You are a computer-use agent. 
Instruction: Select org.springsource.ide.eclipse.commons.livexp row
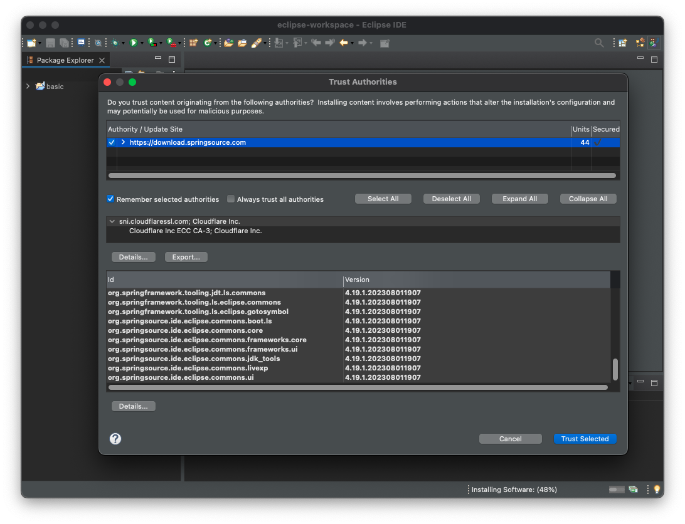(x=359, y=368)
